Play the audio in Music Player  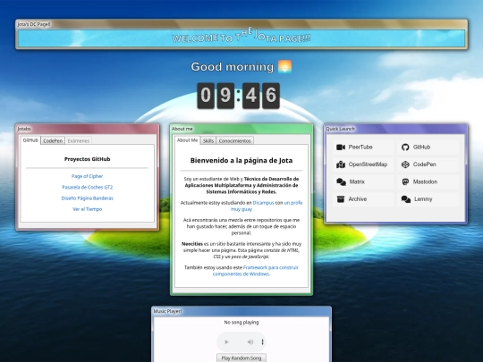(x=226, y=342)
